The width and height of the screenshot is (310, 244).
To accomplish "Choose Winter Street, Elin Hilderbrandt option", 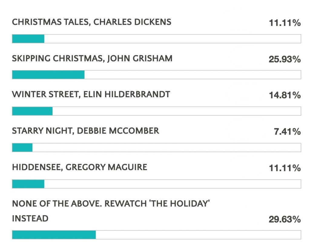I will [x=91, y=95].
